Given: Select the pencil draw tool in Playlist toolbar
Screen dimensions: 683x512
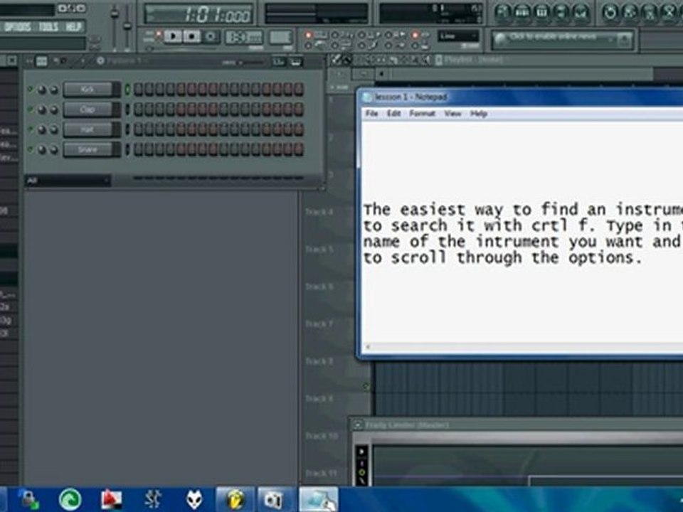Looking at the screenshot, I should tap(336, 60).
